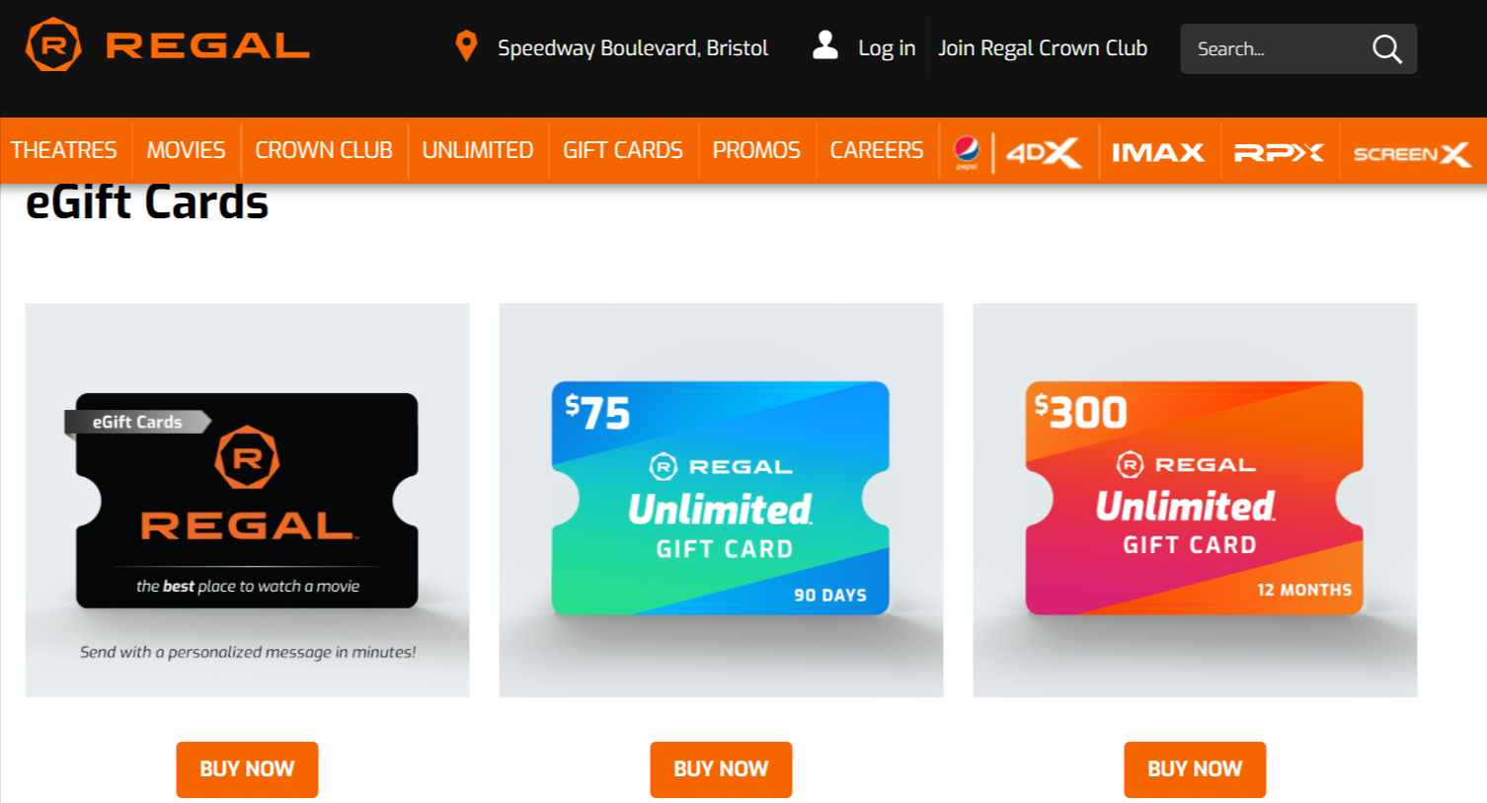Click the Regal hexagon logo icon

(53, 44)
